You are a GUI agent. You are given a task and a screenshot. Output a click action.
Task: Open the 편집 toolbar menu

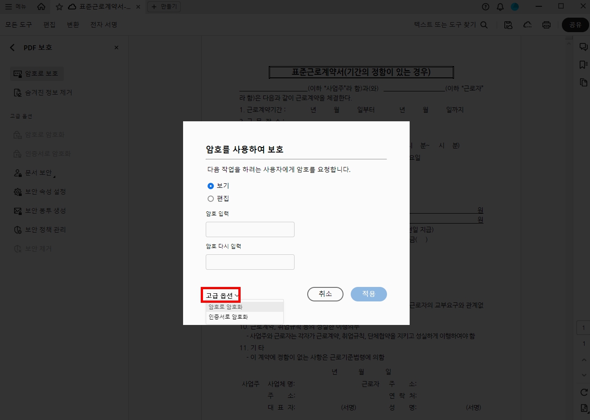pos(49,25)
